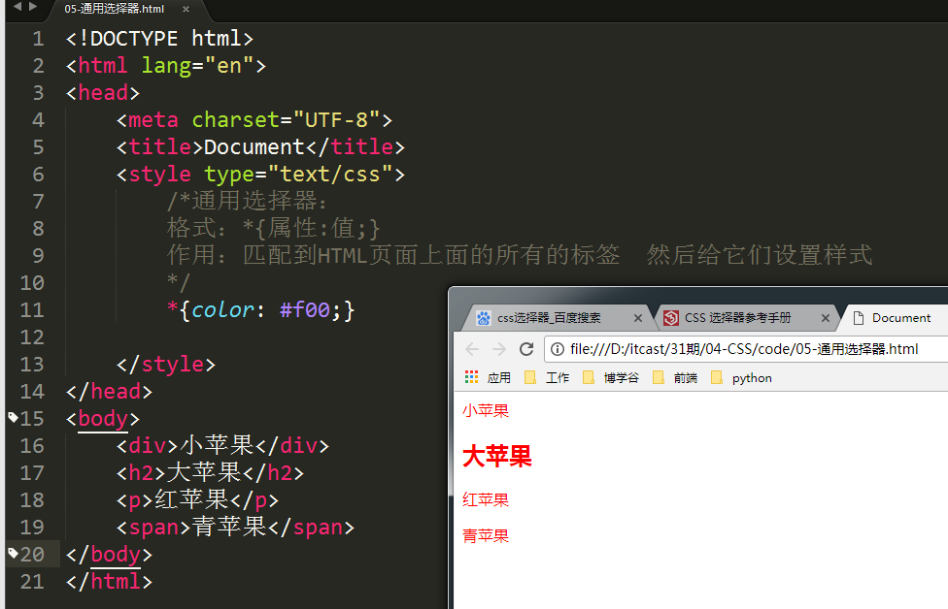This screenshot has width=948, height=609.
Task: Click the <h2>大苹果</h2> code line
Action: point(210,472)
